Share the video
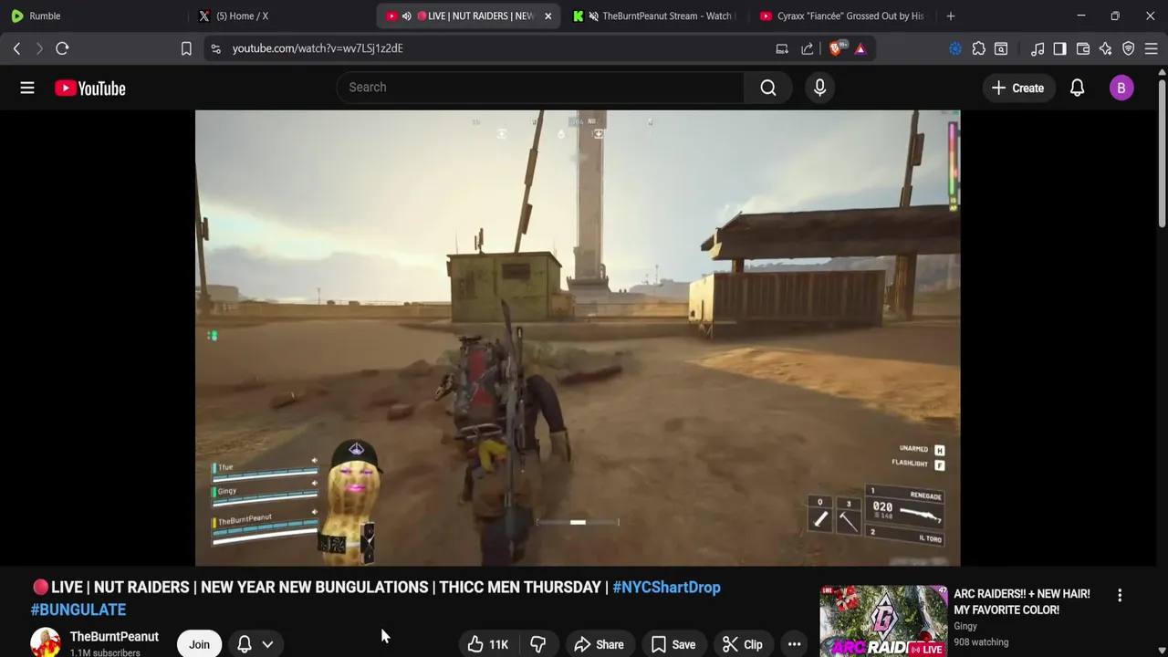 click(599, 644)
